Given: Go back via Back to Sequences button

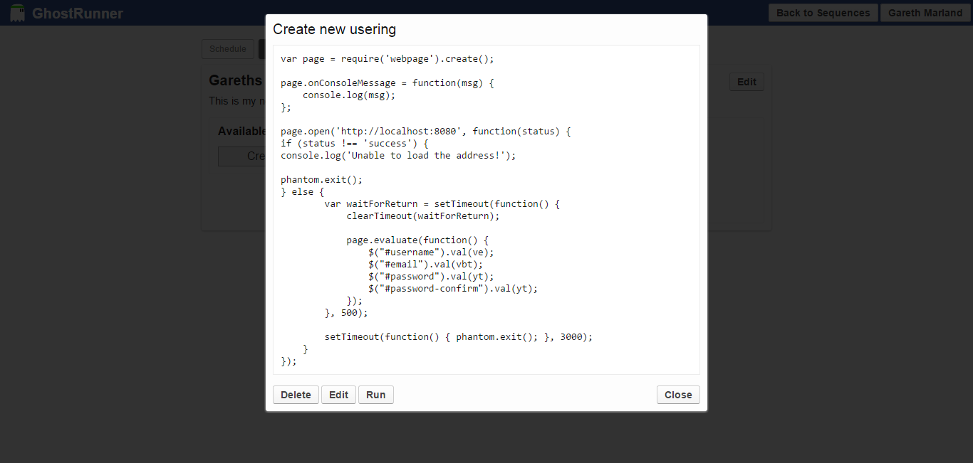Looking at the screenshot, I should pyautogui.click(x=823, y=13).
